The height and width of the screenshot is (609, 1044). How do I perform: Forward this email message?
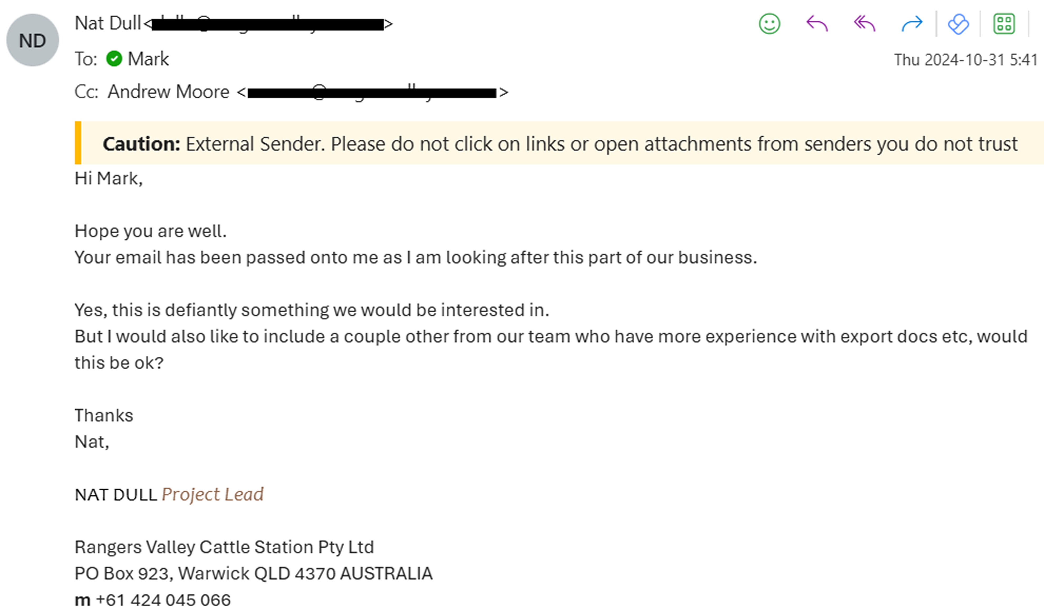pos(912,24)
